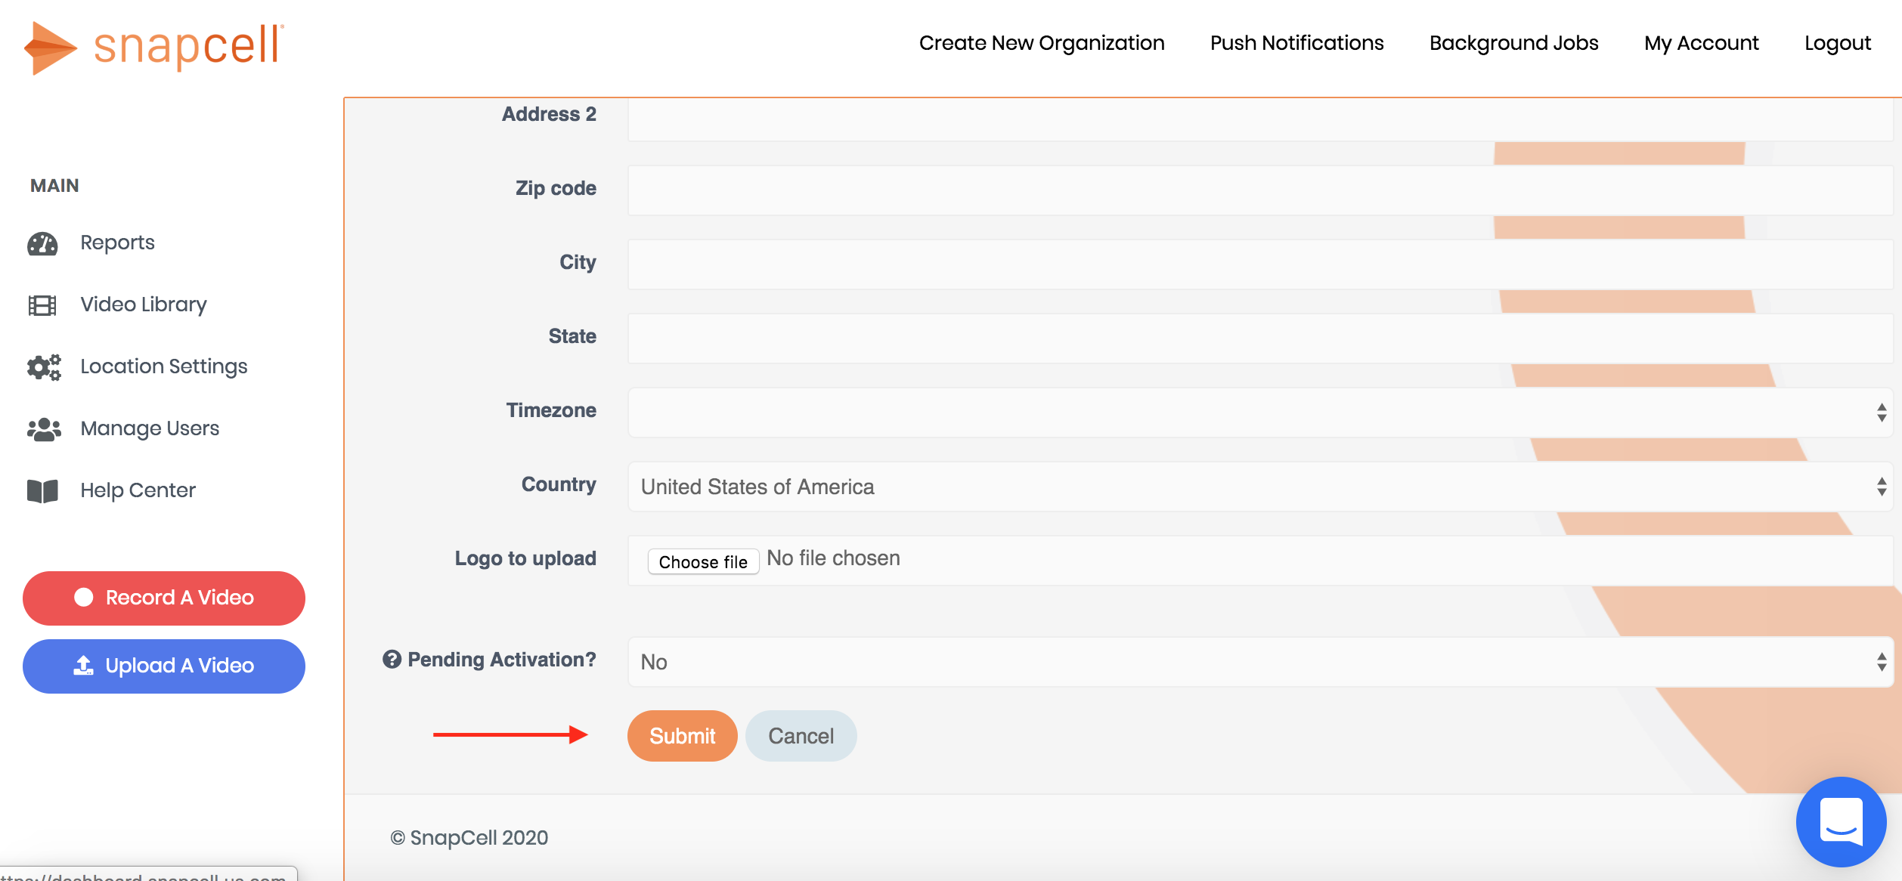Click Record A Video button
Viewport: 1902px width, 881px height.
164,598
